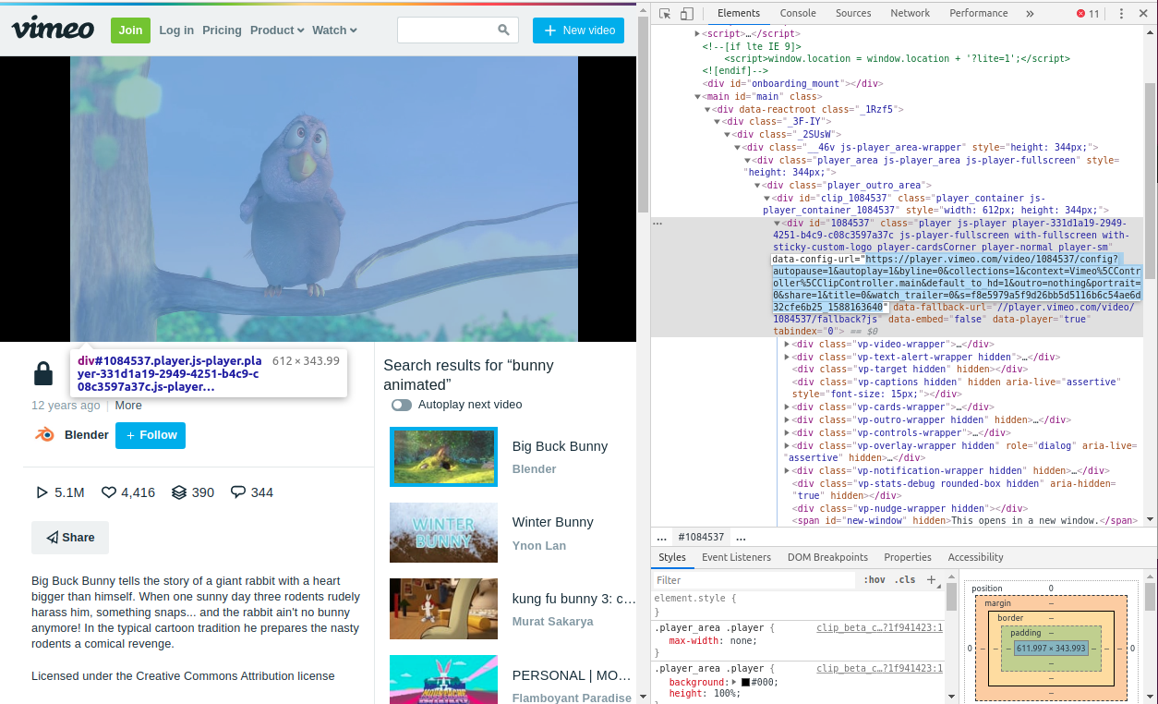Close the DevTools panel
Image resolution: width=1158 pixels, height=704 pixels.
1145,14
